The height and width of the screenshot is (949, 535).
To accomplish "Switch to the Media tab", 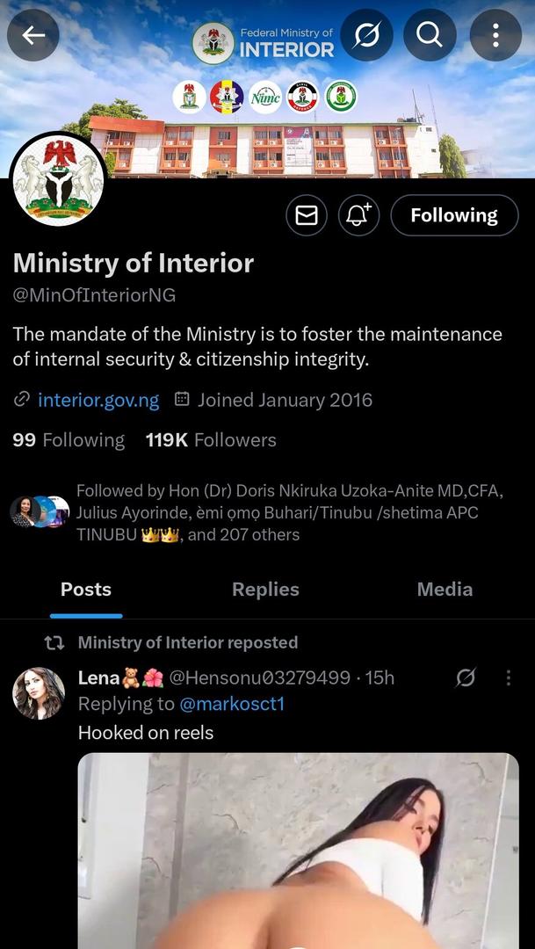I will [x=445, y=590].
